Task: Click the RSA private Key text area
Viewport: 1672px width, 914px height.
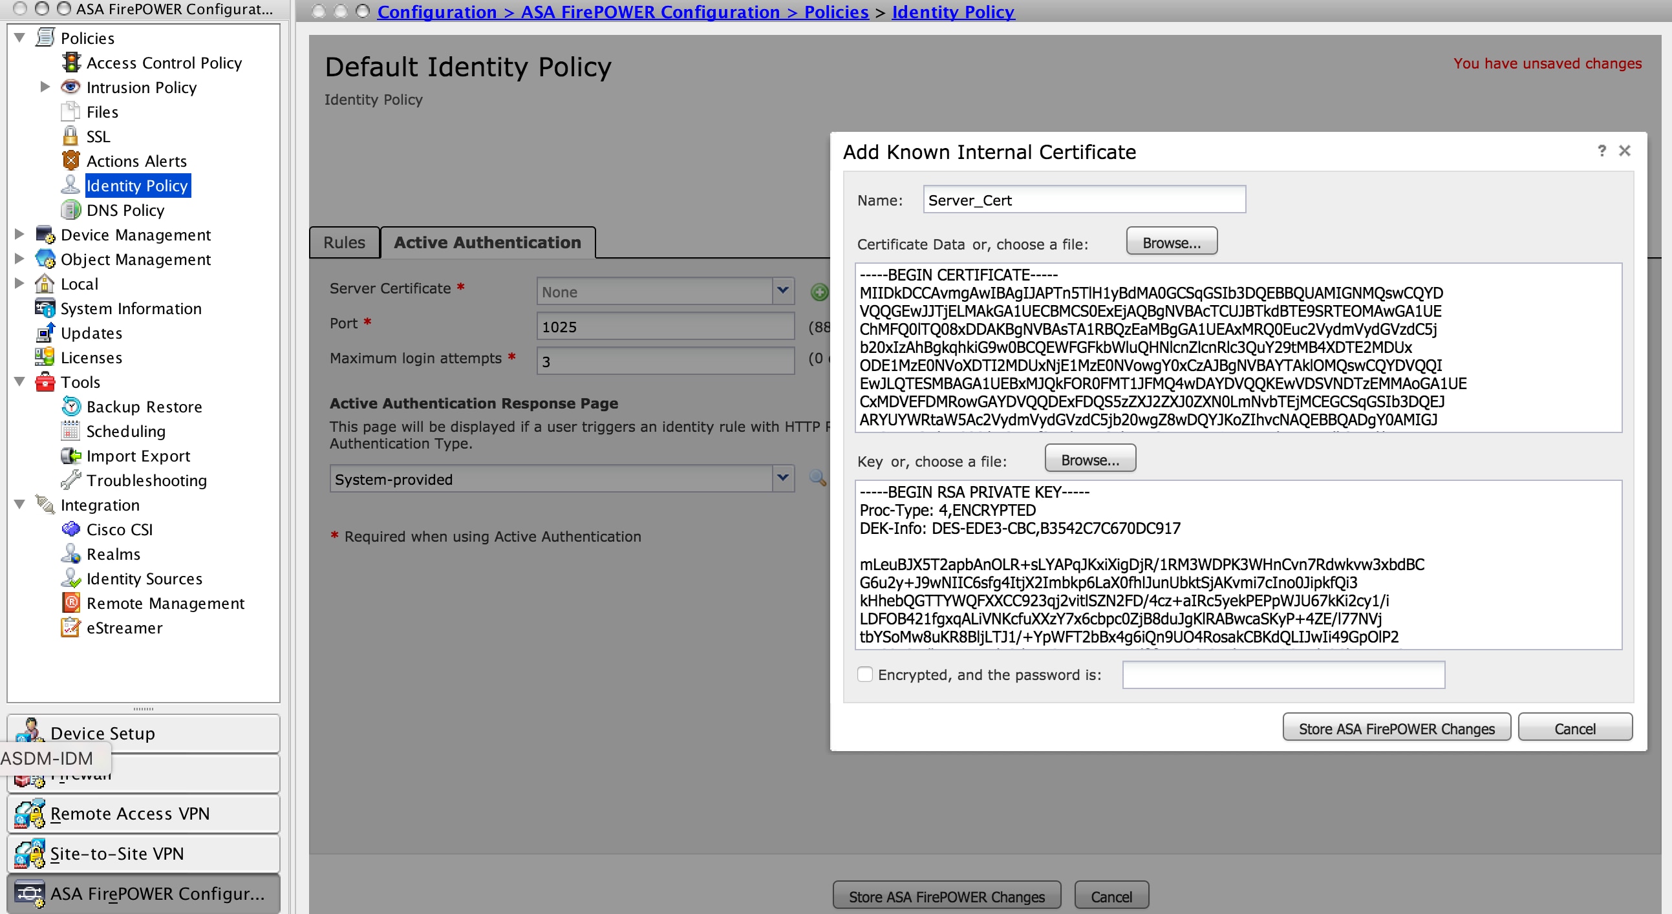Action: 1238,565
